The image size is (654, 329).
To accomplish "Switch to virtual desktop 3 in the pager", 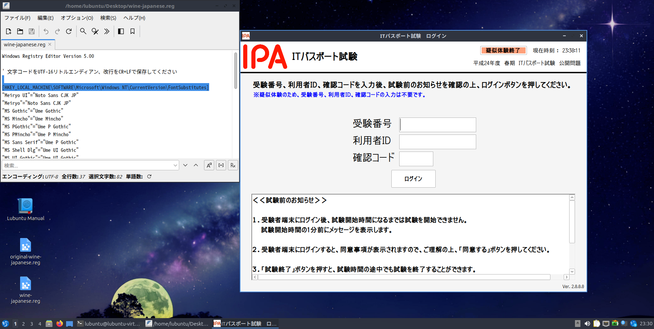I will [32, 324].
